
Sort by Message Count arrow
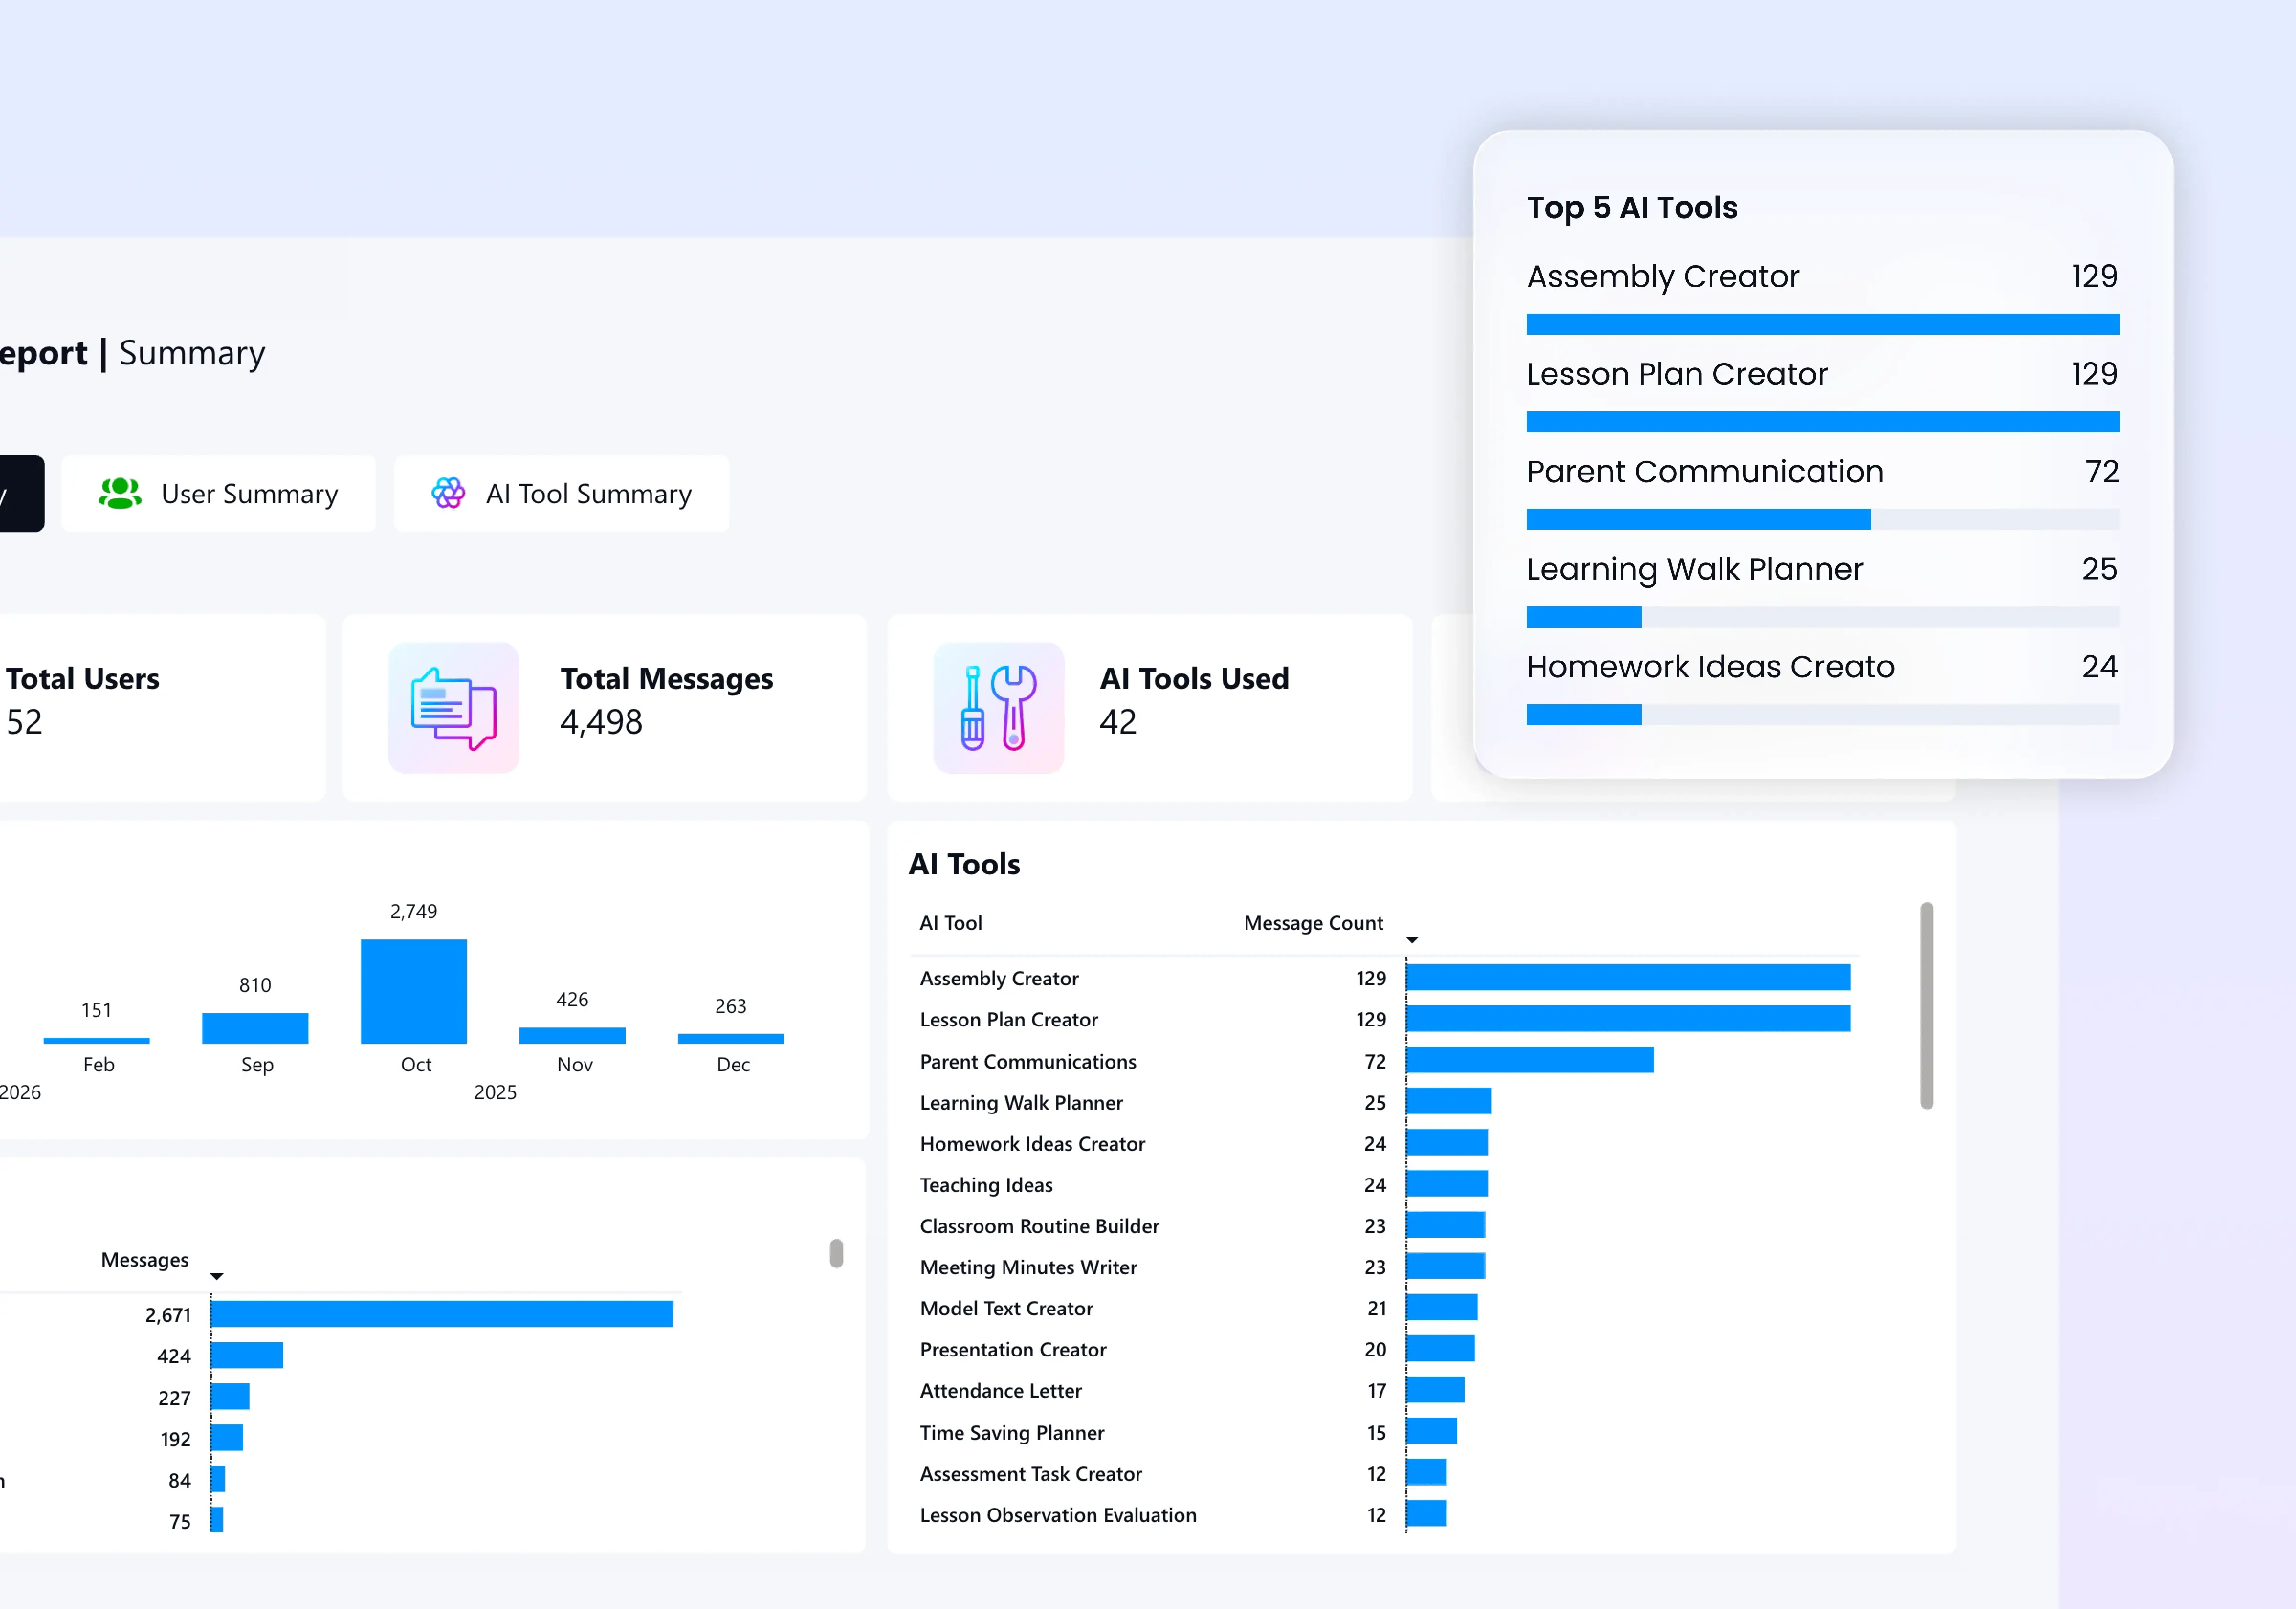coord(1412,940)
